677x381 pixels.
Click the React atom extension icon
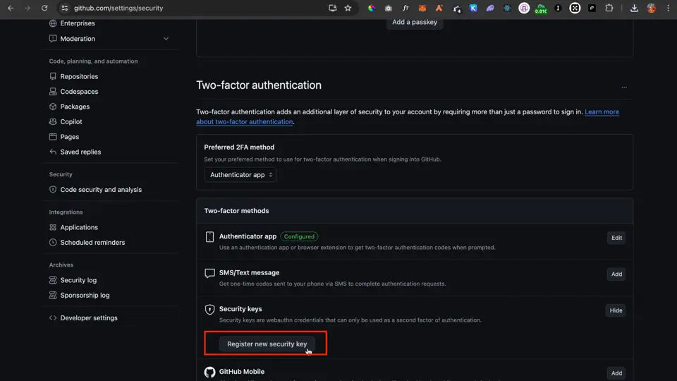(507, 8)
